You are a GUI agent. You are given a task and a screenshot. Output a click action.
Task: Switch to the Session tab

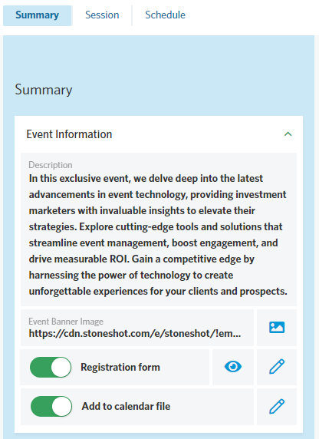tap(102, 15)
